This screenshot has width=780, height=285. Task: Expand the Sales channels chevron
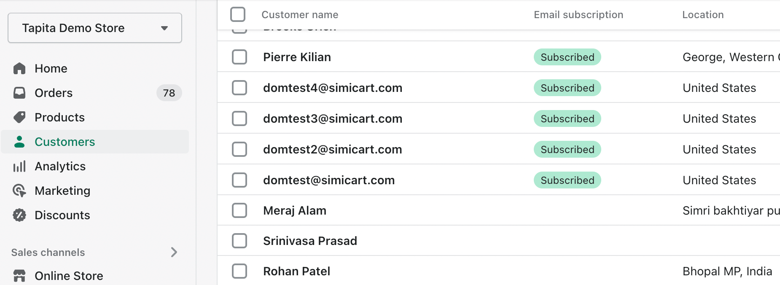coord(174,252)
